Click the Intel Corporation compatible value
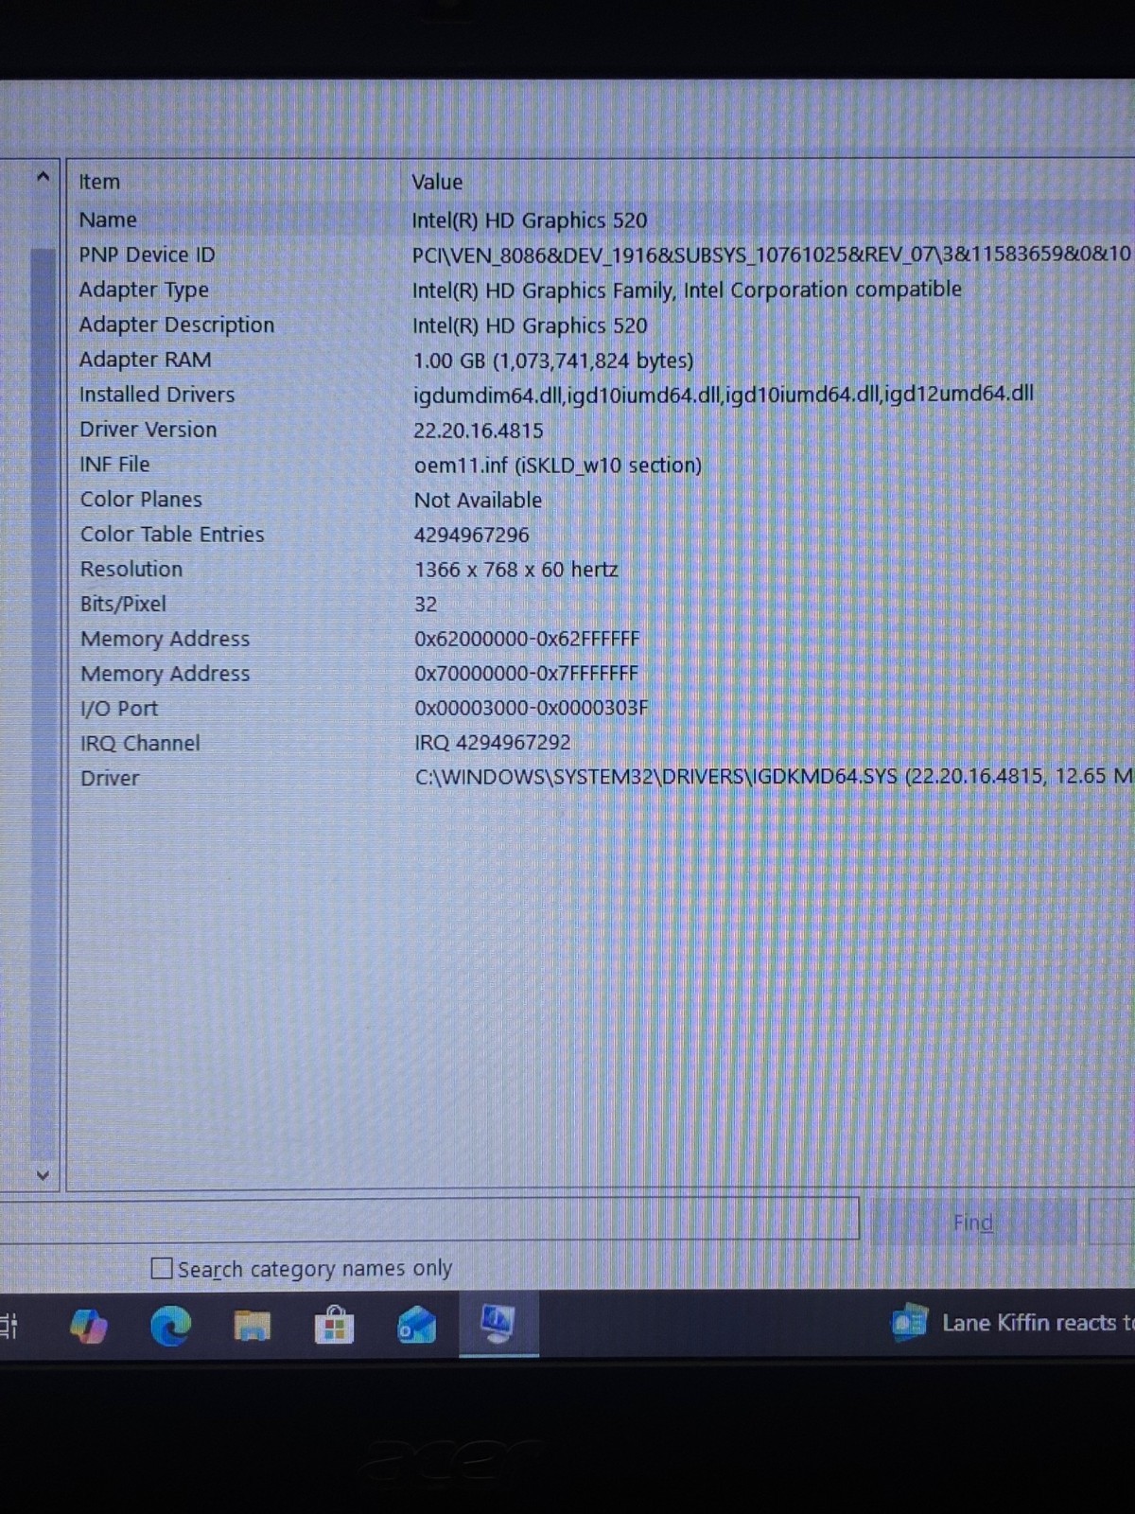 pyautogui.click(x=687, y=290)
